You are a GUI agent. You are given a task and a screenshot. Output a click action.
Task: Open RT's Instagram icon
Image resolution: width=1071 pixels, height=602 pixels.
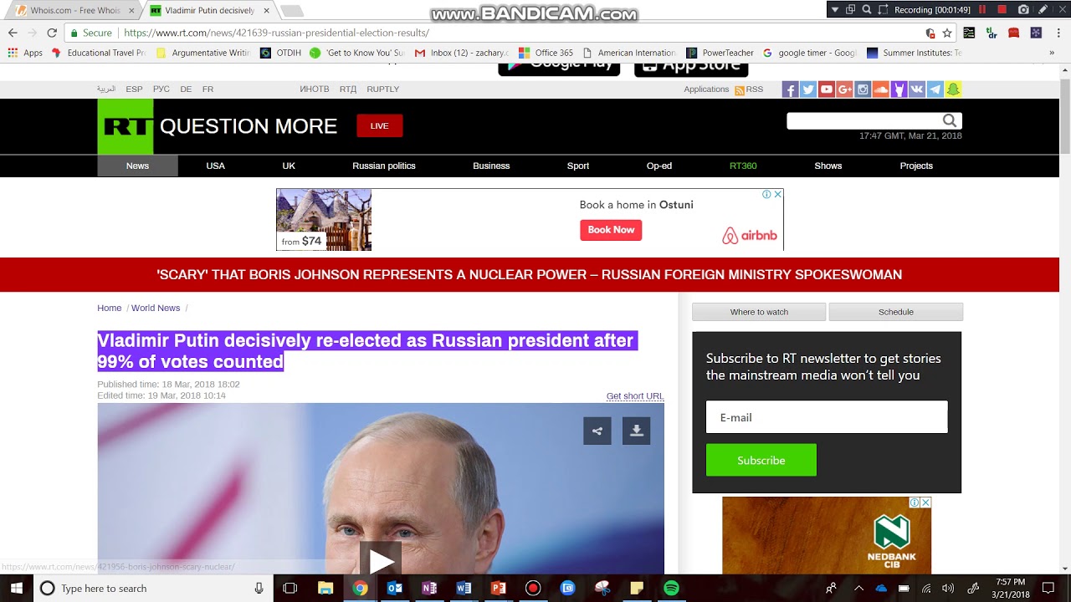pyautogui.click(x=863, y=89)
